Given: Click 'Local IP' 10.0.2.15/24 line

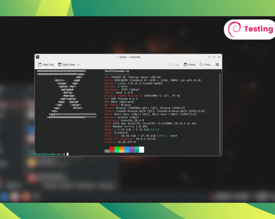Looking at the screenshot, I should click(x=130, y=139).
